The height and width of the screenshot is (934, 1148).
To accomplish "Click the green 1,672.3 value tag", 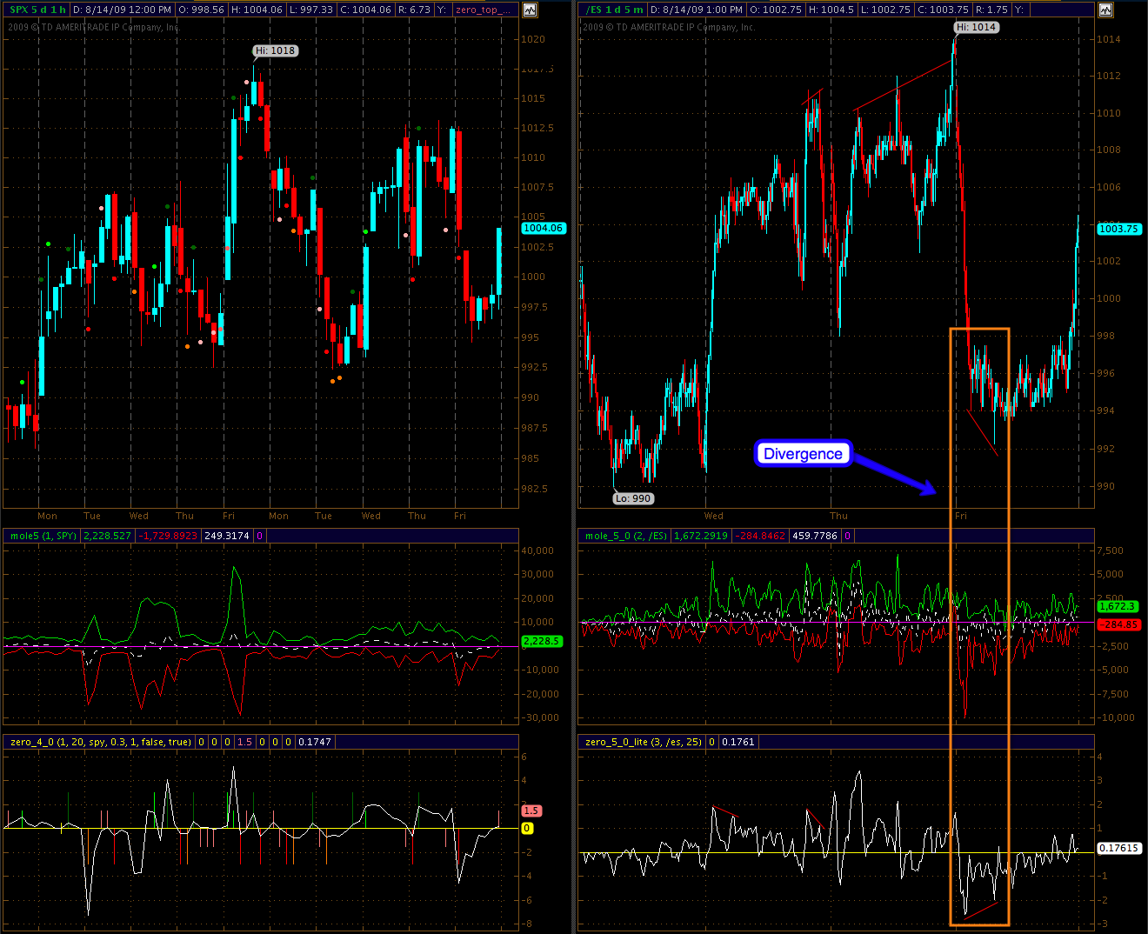I will click(1118, 606).
